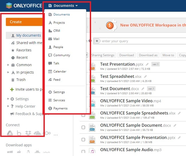186x156 pixels.
Task: Open the Common folder in sidebar
Action: click(x=24, y=65)
